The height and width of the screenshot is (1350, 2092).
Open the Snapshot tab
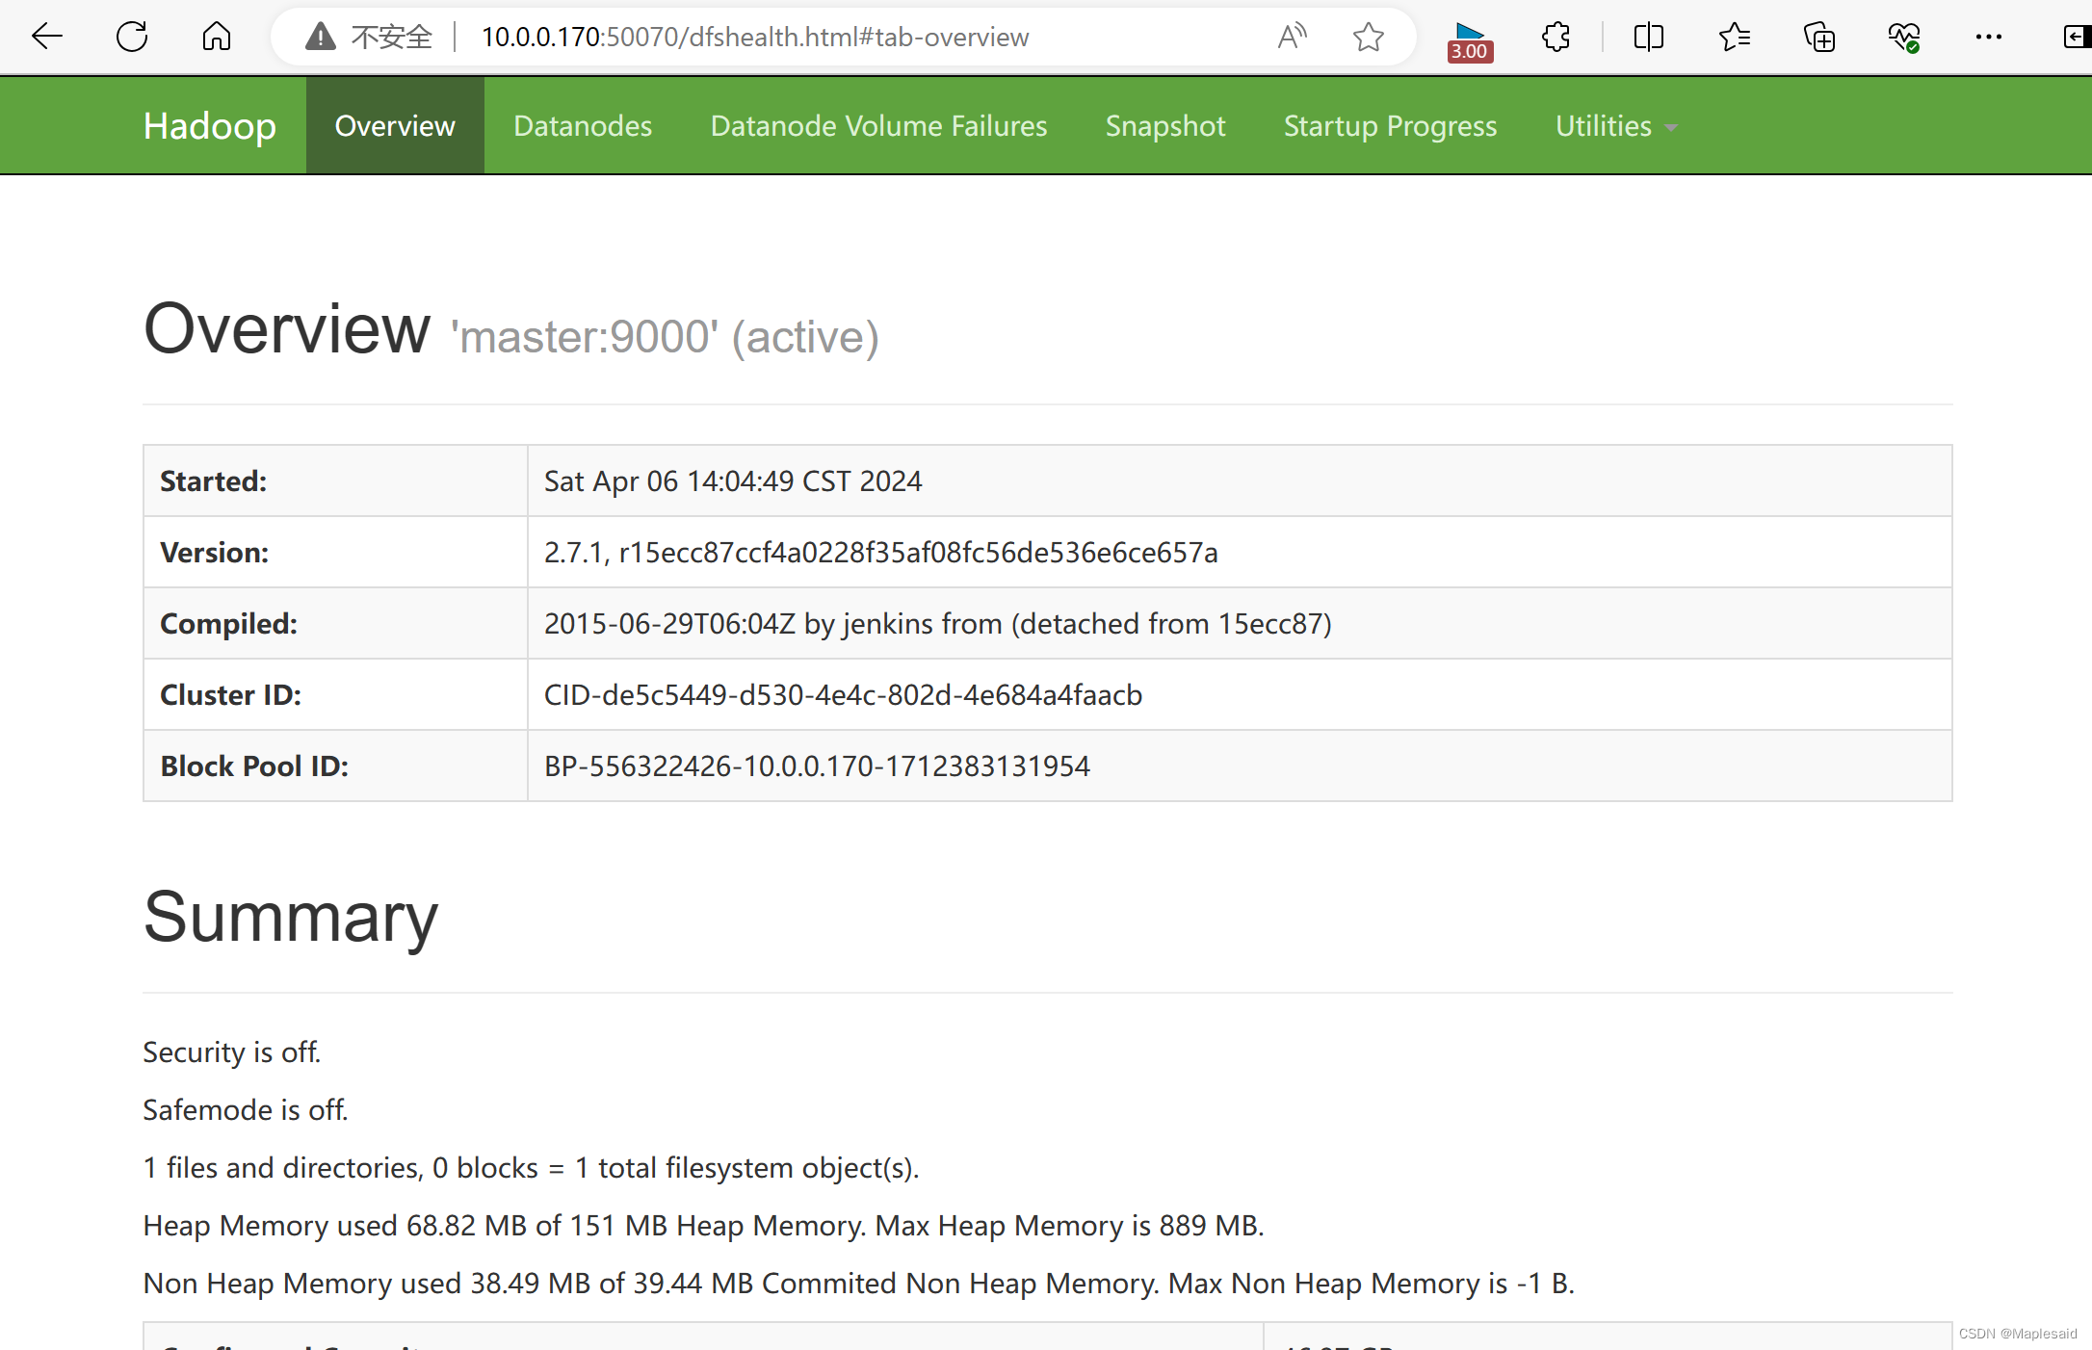click(x=1165, y=126)
